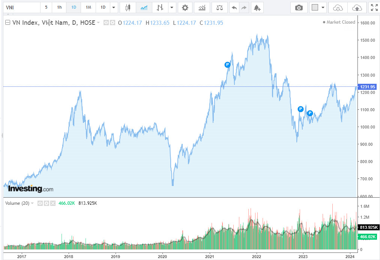Select the candlestick chart style icon
Screen dimensions: 380x260
point(128,8)
